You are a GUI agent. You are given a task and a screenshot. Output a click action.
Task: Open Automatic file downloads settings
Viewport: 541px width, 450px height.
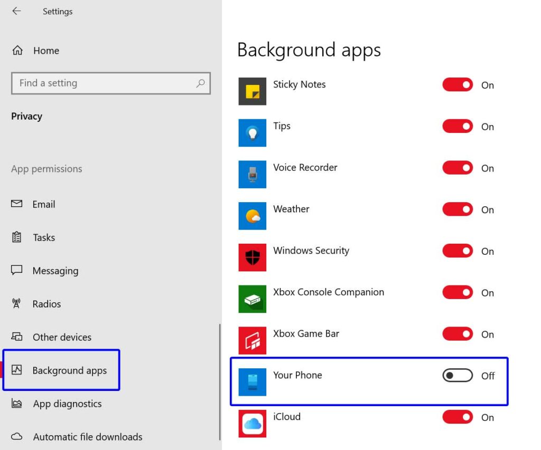(88, 437)
